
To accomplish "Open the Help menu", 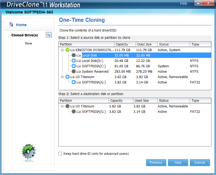I will pyautogui.click(x=184, y=3).
